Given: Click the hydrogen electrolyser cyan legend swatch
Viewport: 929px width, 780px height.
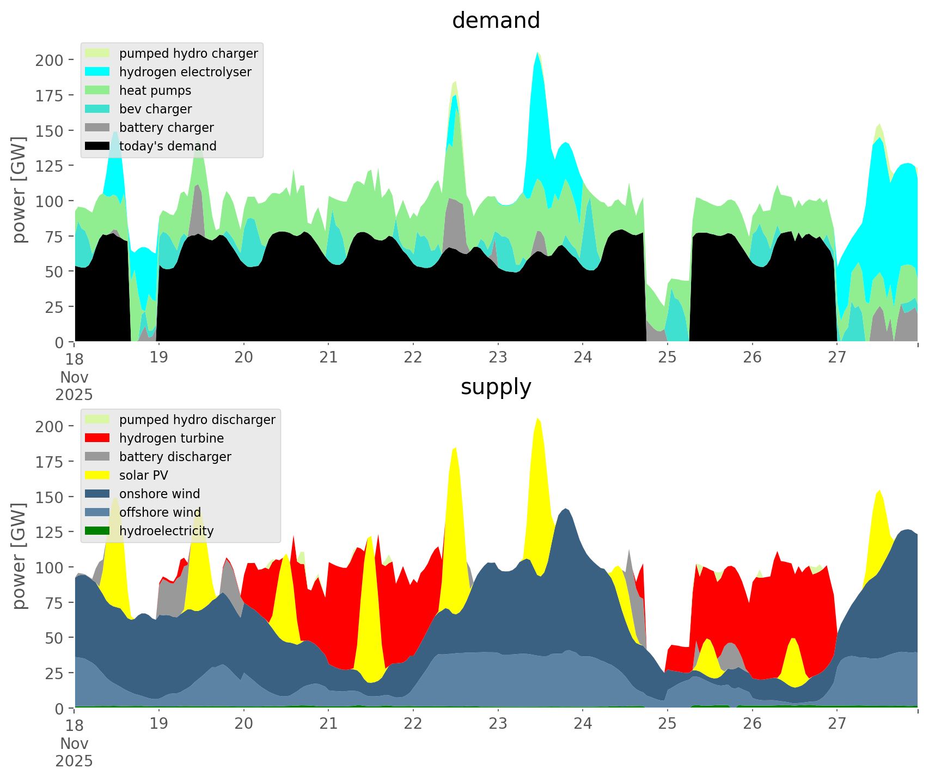Looking at the screenshot, I should tap(98, 72).
